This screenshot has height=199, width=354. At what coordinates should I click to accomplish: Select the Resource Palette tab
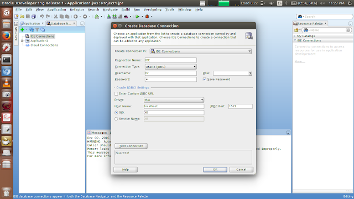click(310, 23)
